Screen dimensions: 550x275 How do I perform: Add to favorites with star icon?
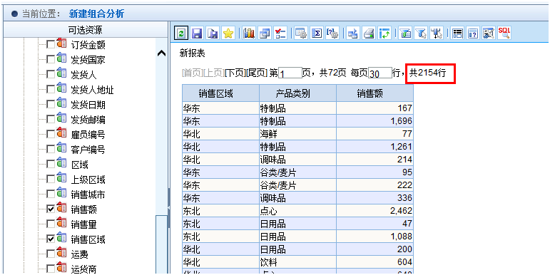click(x=228, y=33)
